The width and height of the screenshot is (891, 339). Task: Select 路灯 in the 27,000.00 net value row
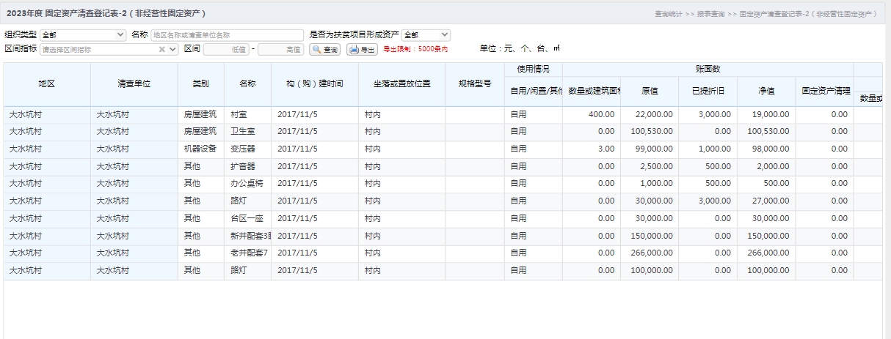coord(248,201)
